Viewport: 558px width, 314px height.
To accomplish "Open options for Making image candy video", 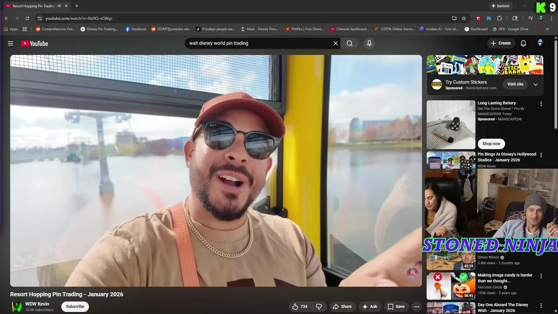I will tap(541, 276).
